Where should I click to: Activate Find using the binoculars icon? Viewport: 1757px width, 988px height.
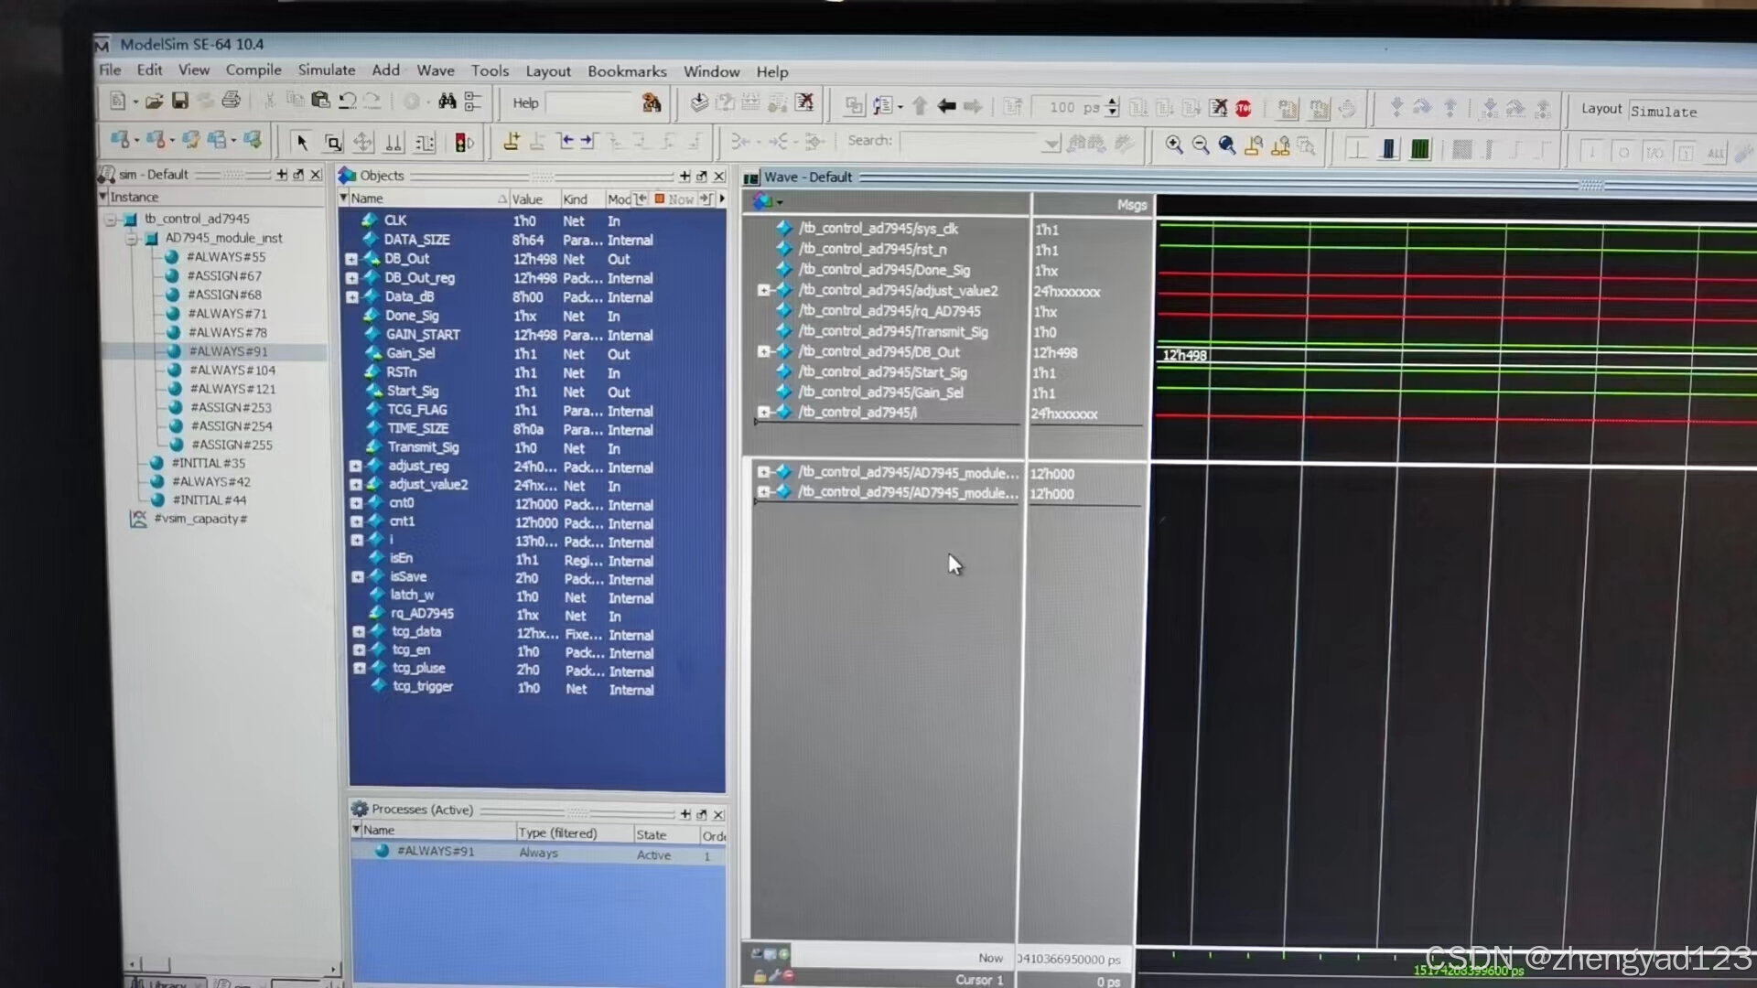[x=447, y=101]
